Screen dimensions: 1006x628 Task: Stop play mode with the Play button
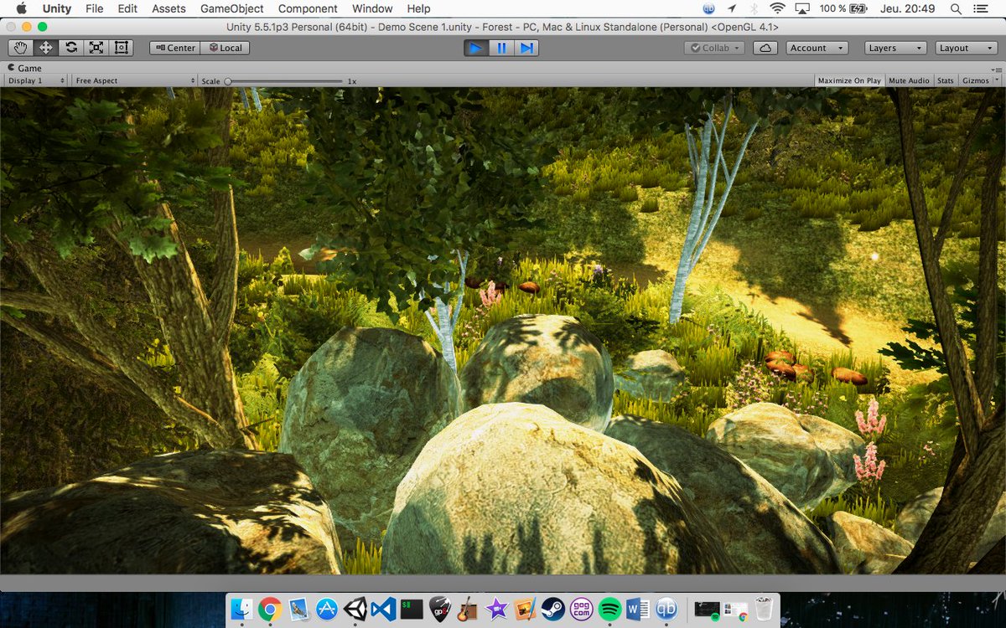476,48
